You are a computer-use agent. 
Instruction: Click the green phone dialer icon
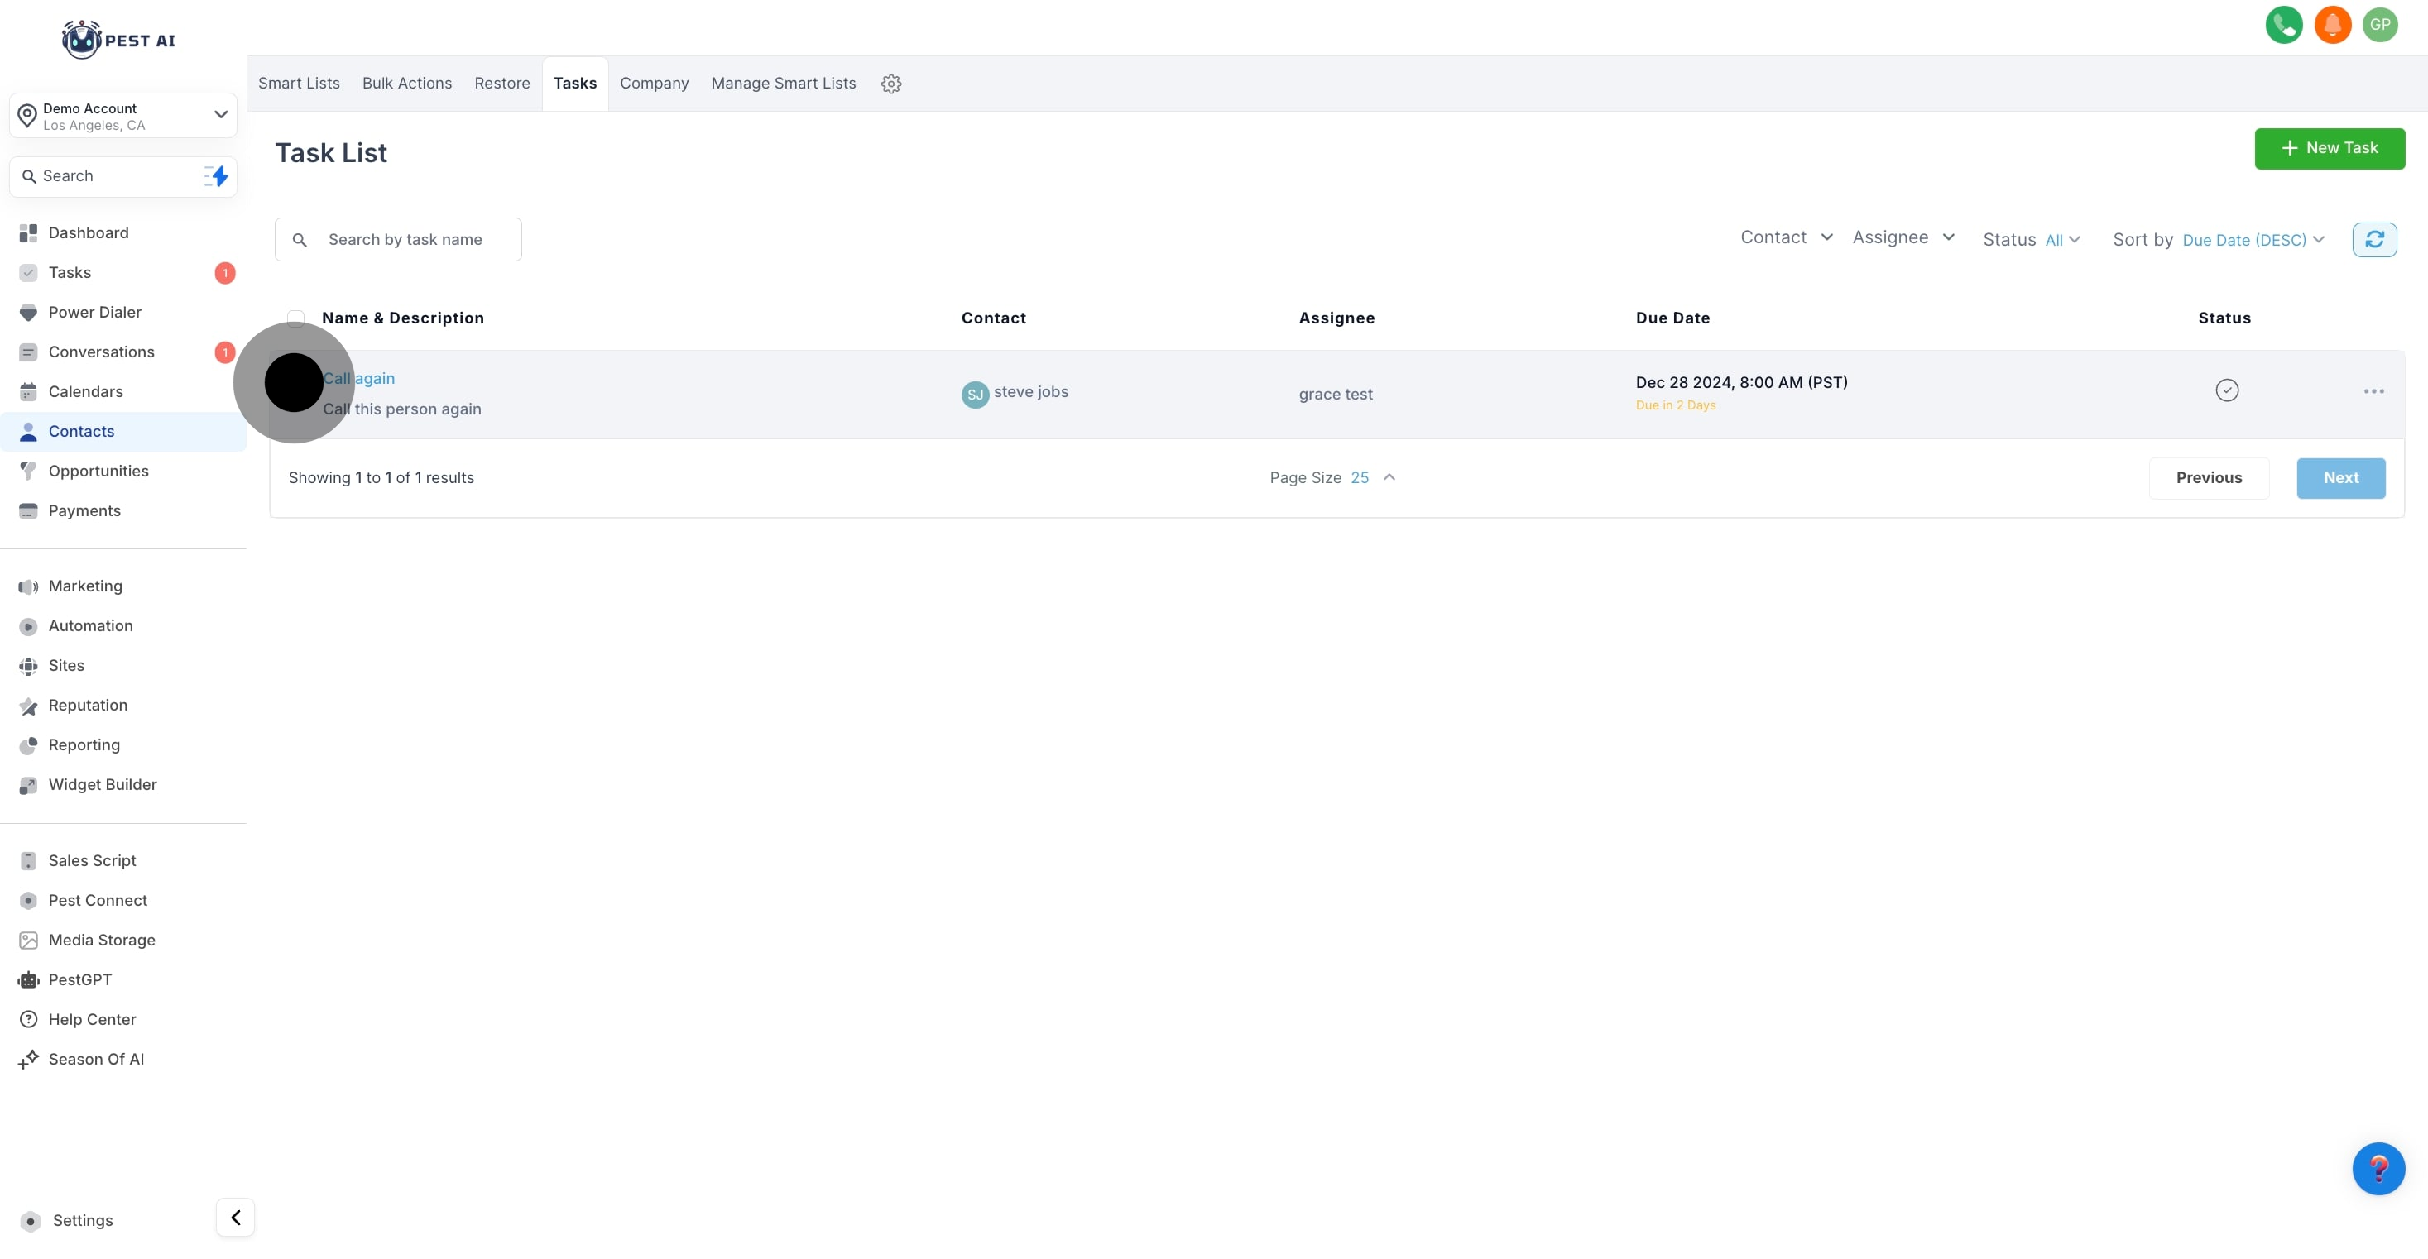2283,25
